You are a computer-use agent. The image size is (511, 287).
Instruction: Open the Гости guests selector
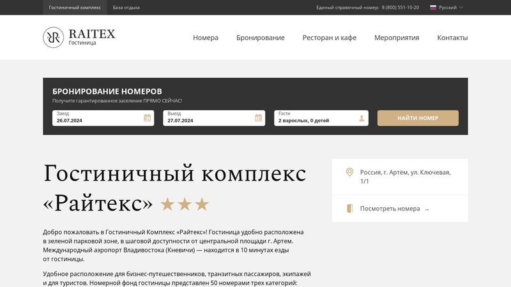pos(321,118)
